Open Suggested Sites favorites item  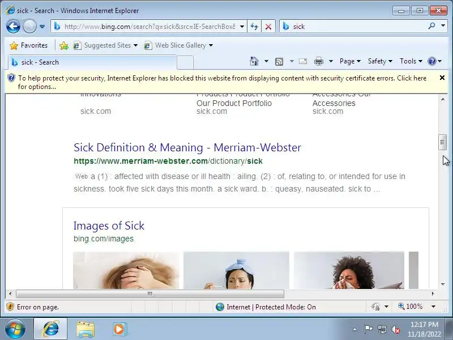(x=105, y=45)
